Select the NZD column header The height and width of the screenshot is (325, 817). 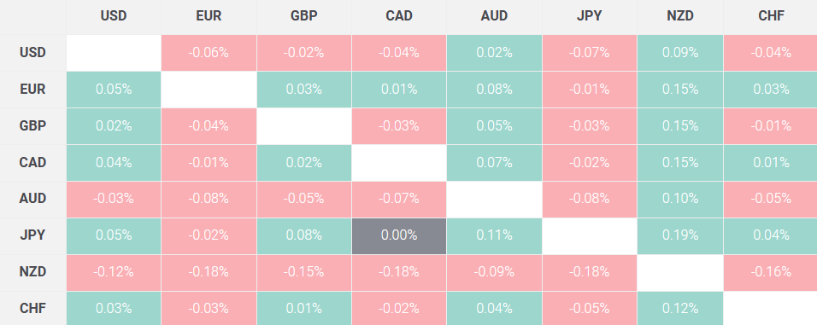[680, 17]
